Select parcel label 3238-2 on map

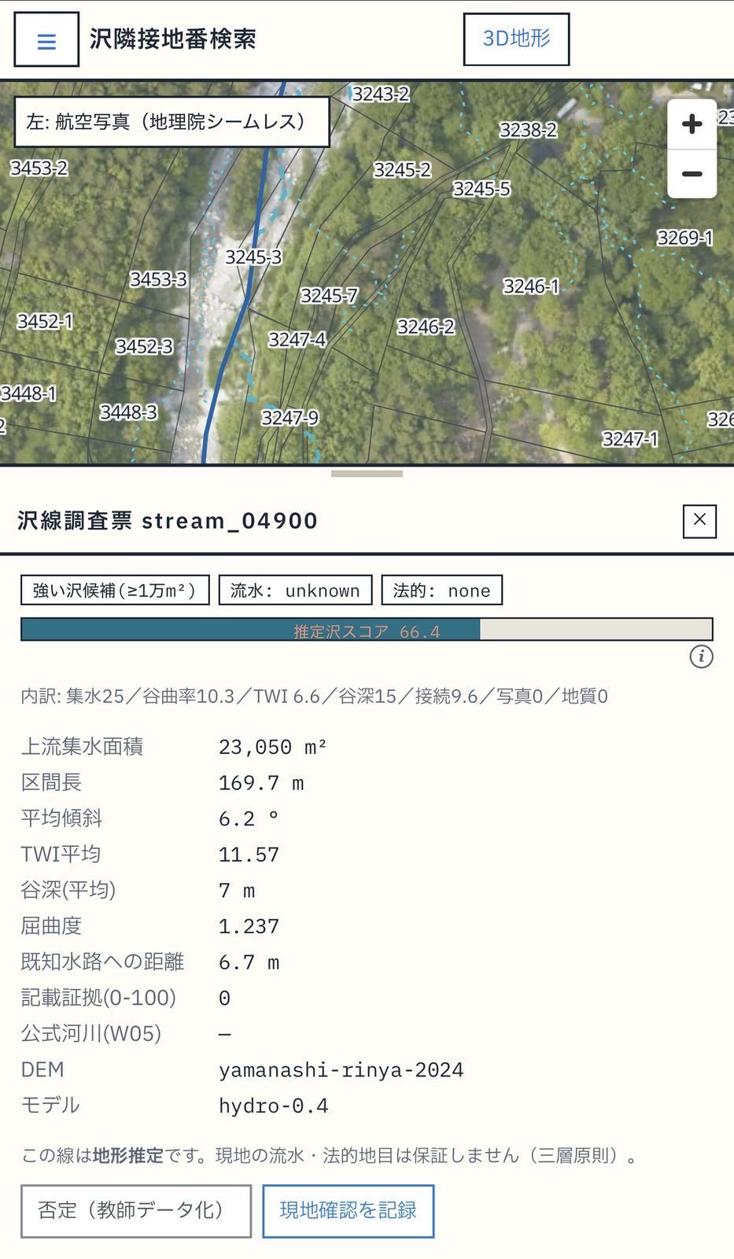pyautogui.click(x=529, y=130)
